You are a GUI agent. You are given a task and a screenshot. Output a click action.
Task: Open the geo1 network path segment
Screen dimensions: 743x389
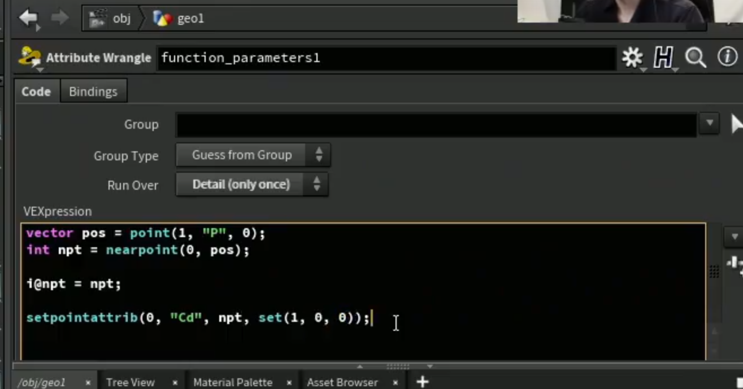tap(179, 18)
